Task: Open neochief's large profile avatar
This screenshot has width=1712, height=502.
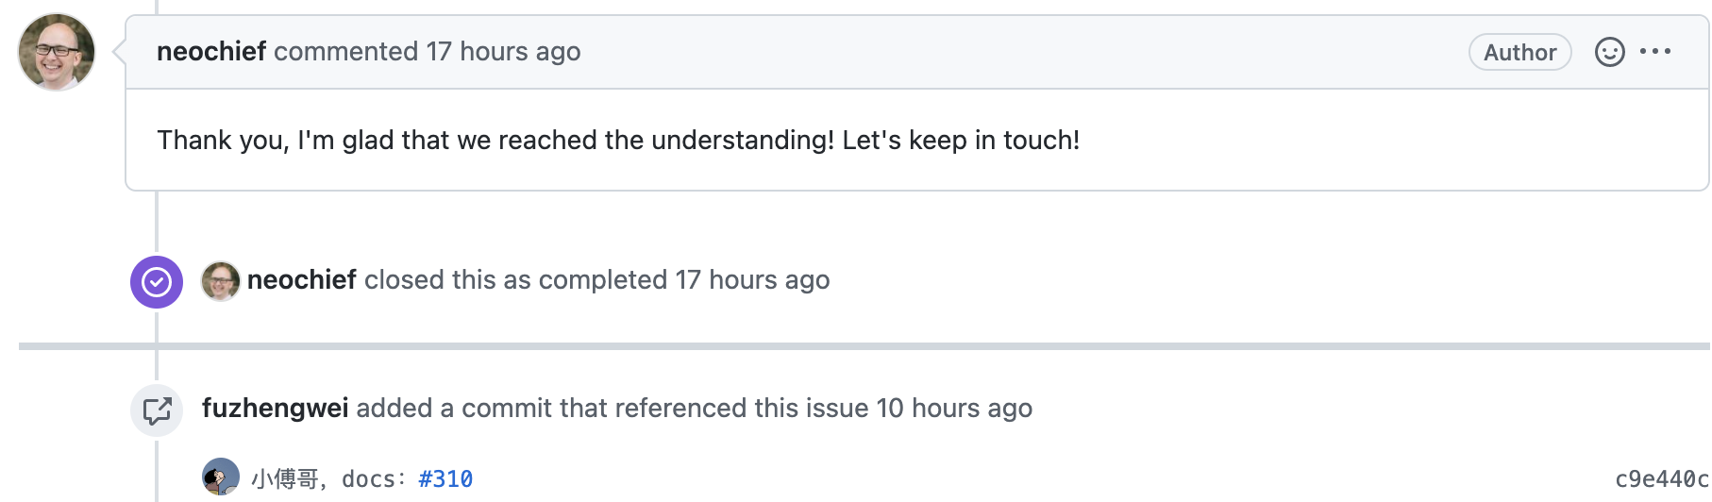Action: click(x=57, y=52)
